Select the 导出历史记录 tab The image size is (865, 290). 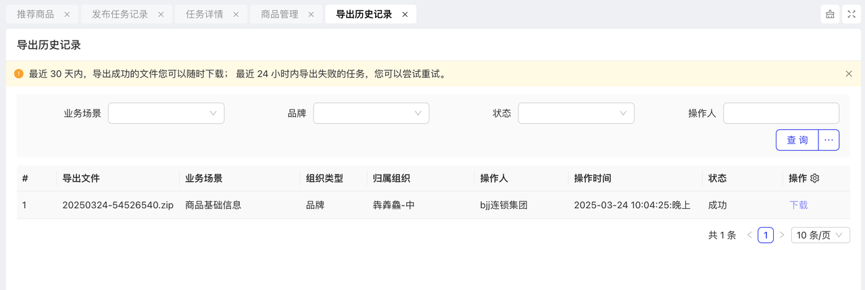[x=364, y=14]
